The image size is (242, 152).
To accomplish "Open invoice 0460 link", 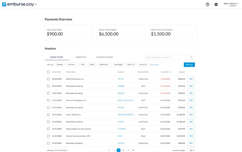I will coord(120,136).
